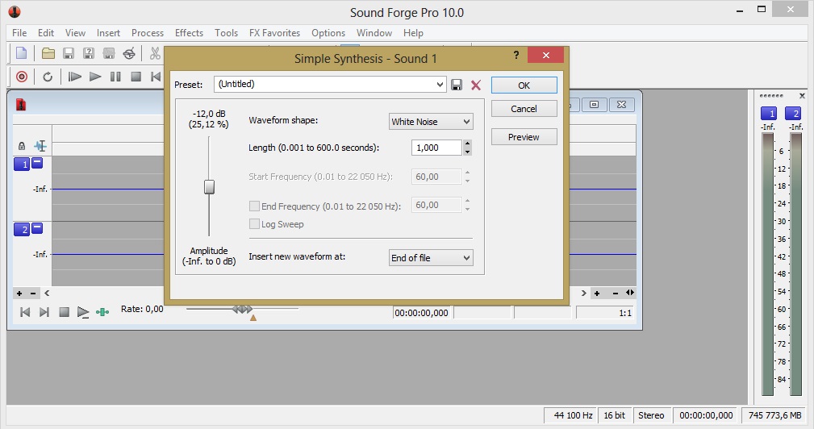
Task: Open the Process menu
Action: pos(148,33)
